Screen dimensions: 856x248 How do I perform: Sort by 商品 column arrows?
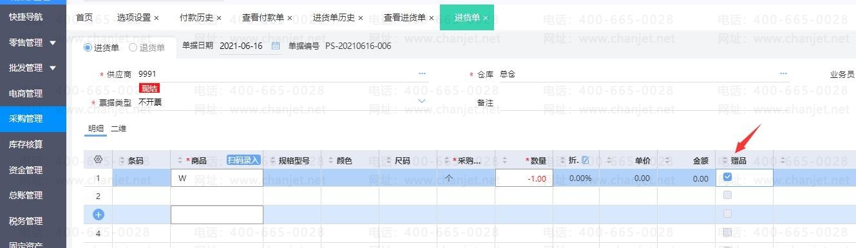coord(179,160)
